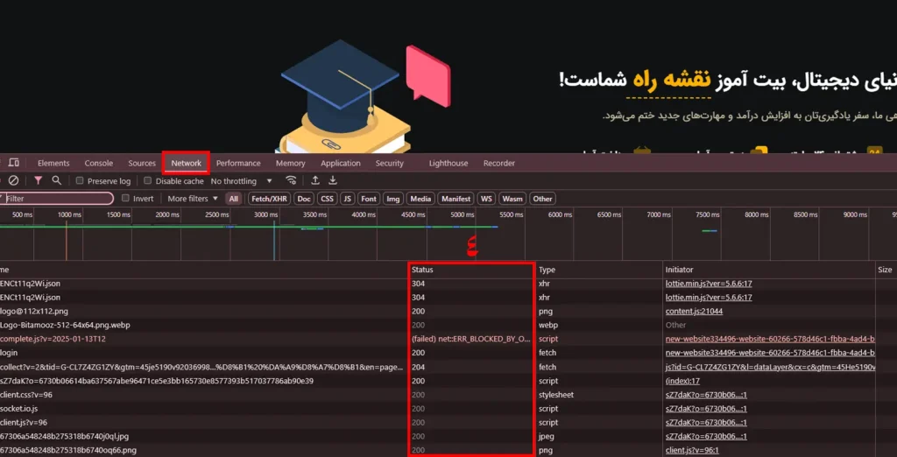Toggle the red filter funnel icon
Screen dimensions: 897x457
click(38, 181)
